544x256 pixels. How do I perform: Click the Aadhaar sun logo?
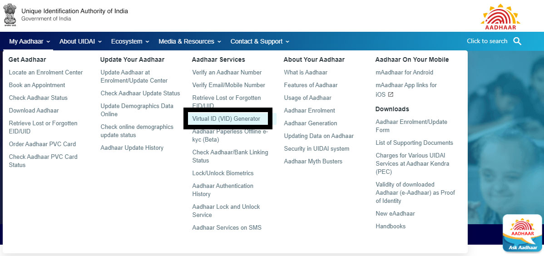point(500,17)
